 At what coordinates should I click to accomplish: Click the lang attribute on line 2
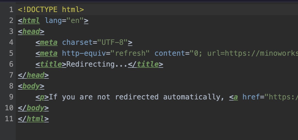[x=53, y=20]
